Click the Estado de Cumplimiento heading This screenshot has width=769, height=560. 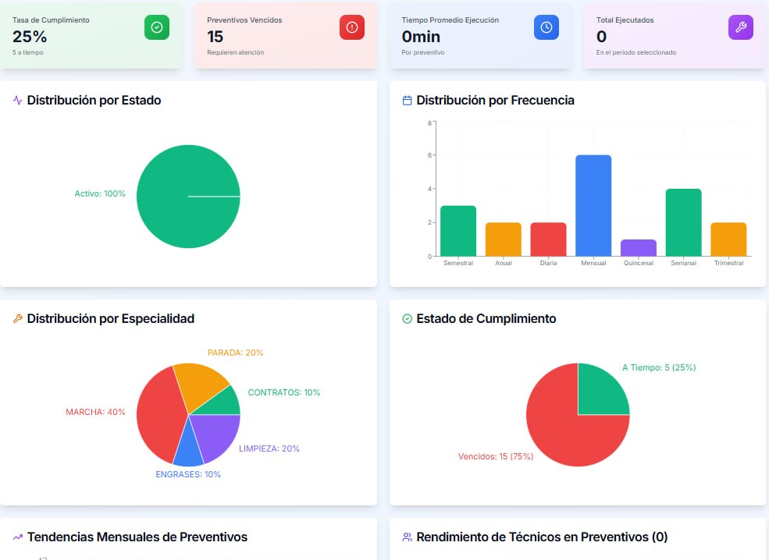486,319
